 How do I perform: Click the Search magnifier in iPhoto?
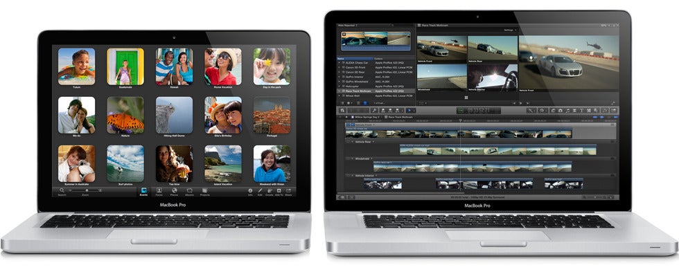[62, 190]
